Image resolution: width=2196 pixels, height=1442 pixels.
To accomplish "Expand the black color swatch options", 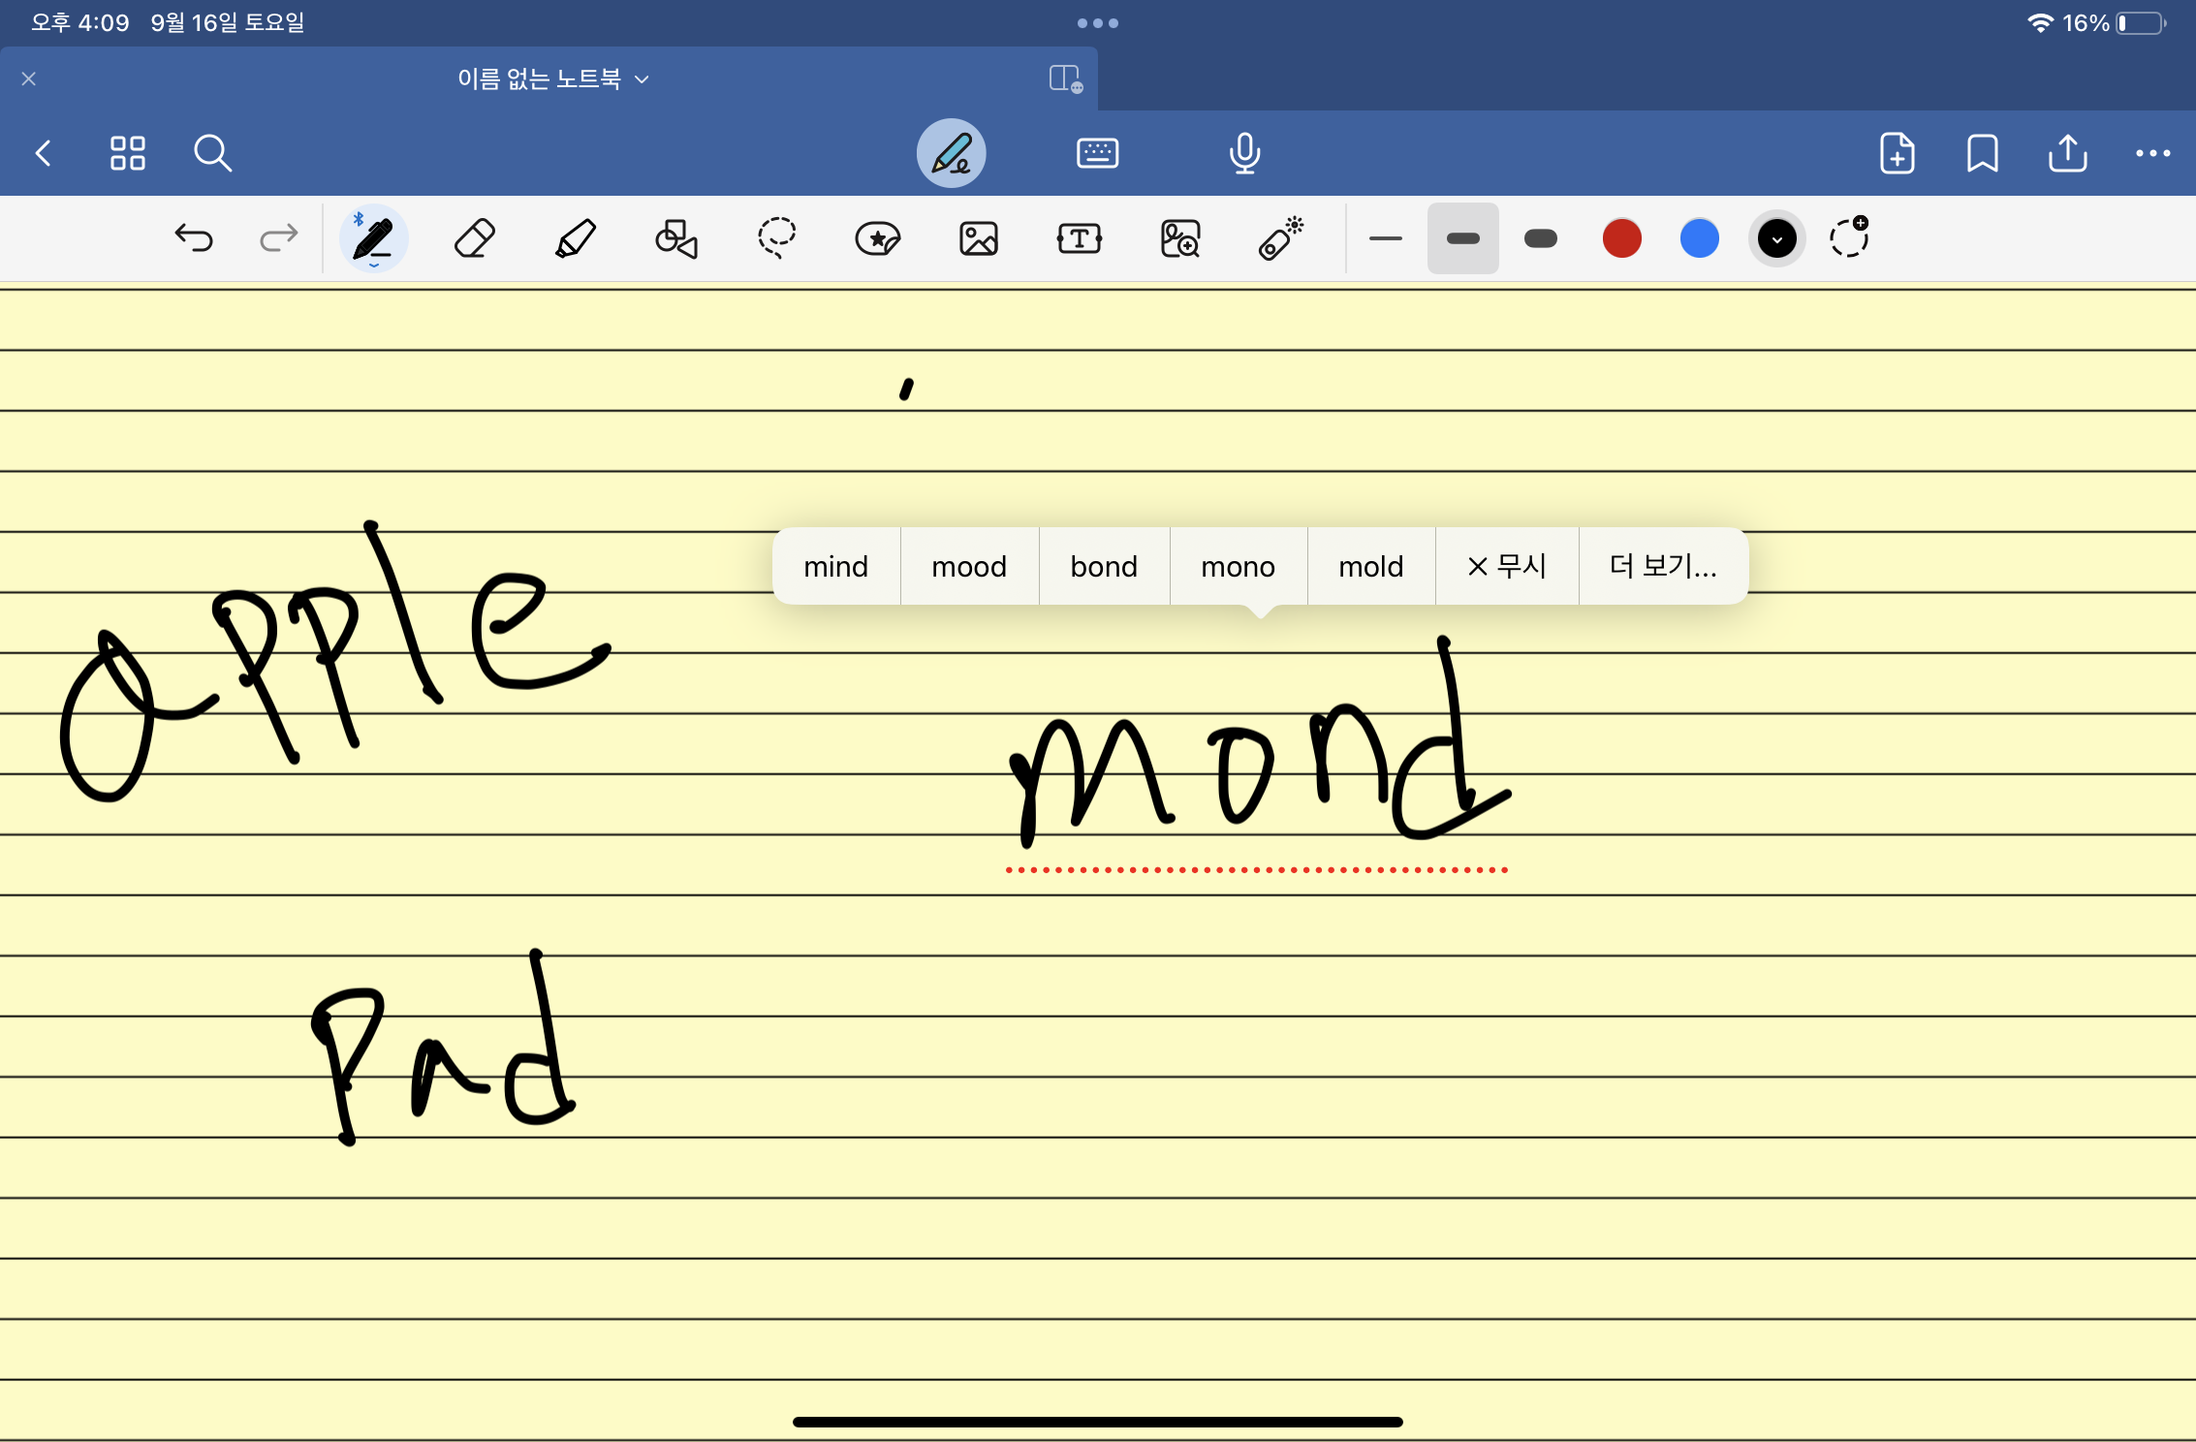I will click(x=1776, y=239).
